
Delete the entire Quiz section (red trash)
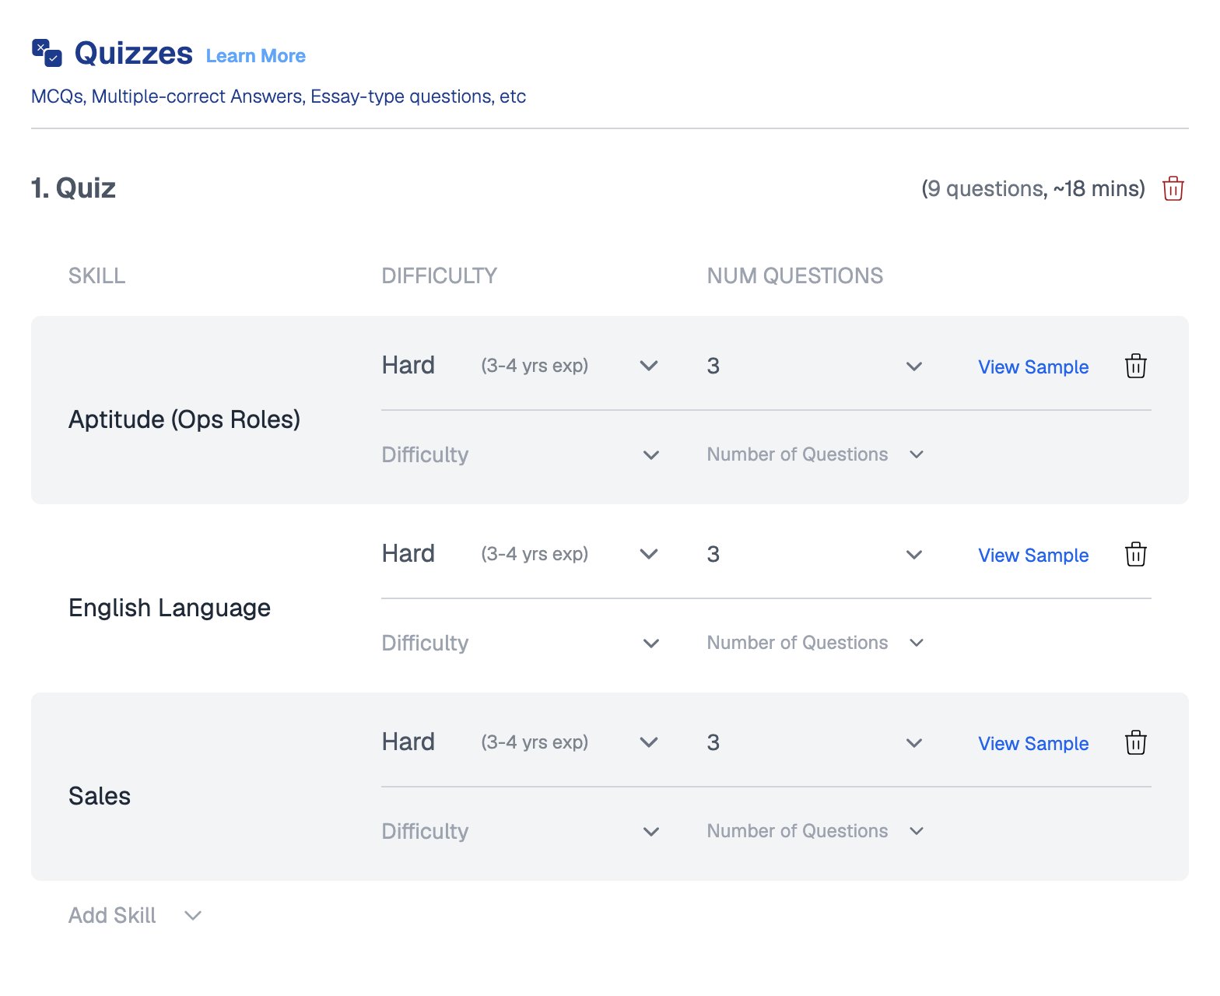pos(1173,188)
